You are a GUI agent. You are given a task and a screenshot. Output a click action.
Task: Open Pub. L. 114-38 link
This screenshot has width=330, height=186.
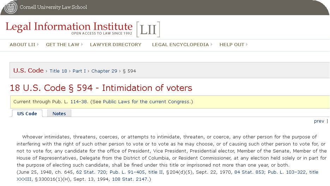[x=79, y=102]
